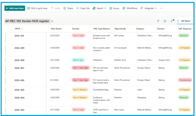196x116 pixels.
Task: Open Edit in grid view
Action: coord(37,8)
